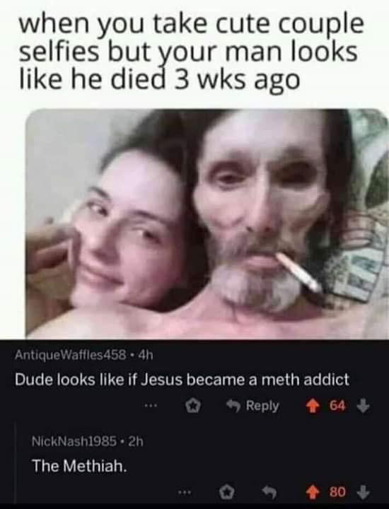Click the 4h timestamp on the first comment
The width and height of the screenshot is (389, 509).
point(145,355)
